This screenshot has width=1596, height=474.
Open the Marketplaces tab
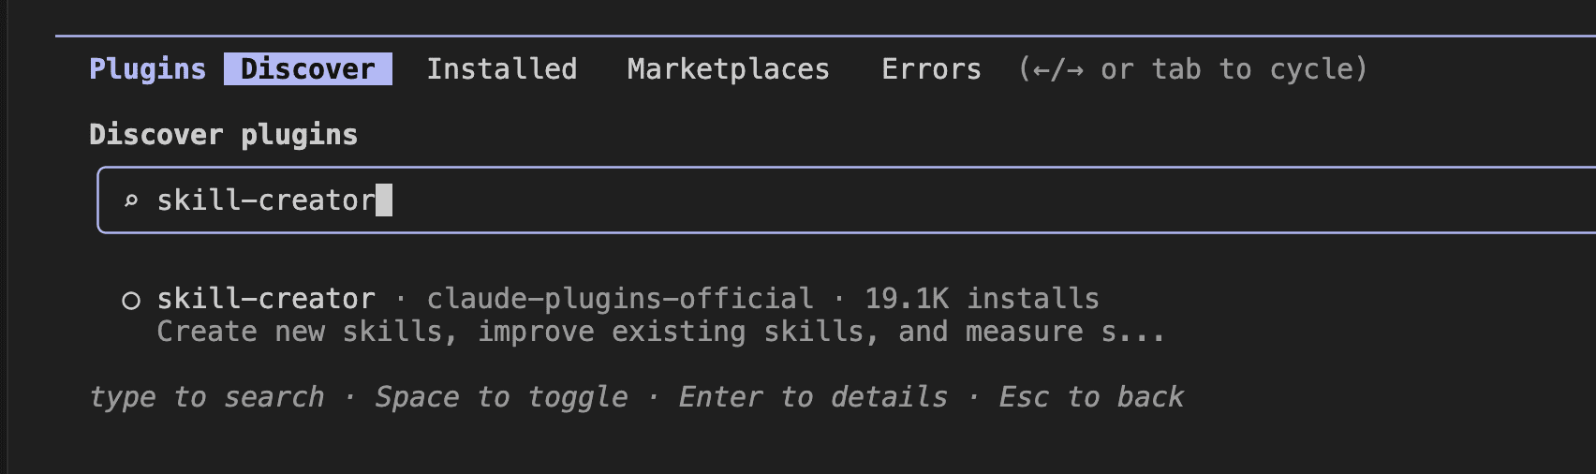pyautogui.click(x=728, y=69)
